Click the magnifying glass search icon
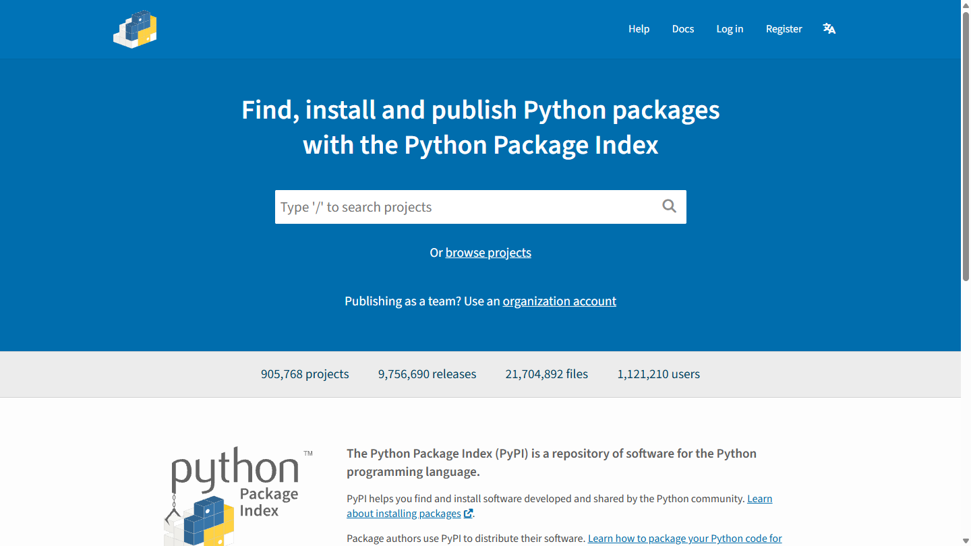Screen dimensions: 971x546 (669, 206)
